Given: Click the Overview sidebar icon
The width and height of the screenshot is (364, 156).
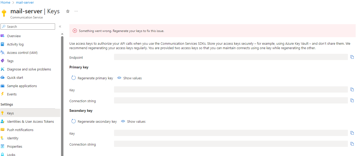Looking at the screenshot, I should coord(2,36).
